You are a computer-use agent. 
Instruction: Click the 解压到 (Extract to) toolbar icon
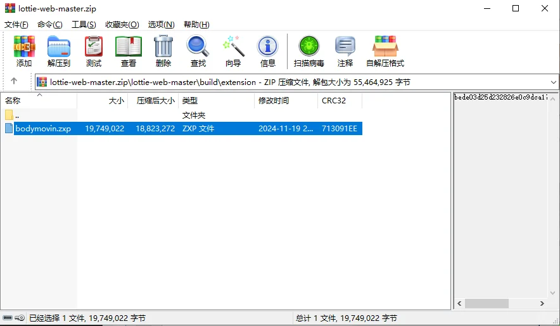coord(59,46)
